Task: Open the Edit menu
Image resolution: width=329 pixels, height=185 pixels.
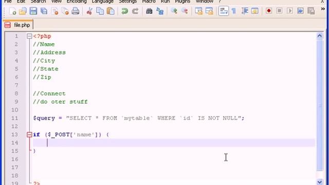Action: click(x=21, y=2)
